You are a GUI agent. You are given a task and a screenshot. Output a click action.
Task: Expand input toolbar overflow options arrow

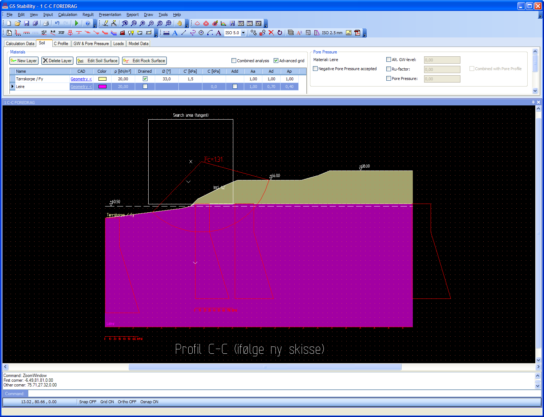(156, 33)
